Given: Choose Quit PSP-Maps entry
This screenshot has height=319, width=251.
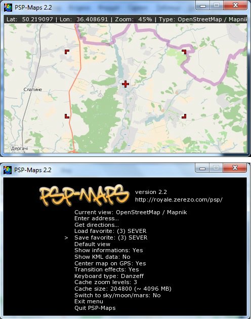Looking at the screenshot, I should 95,308.
